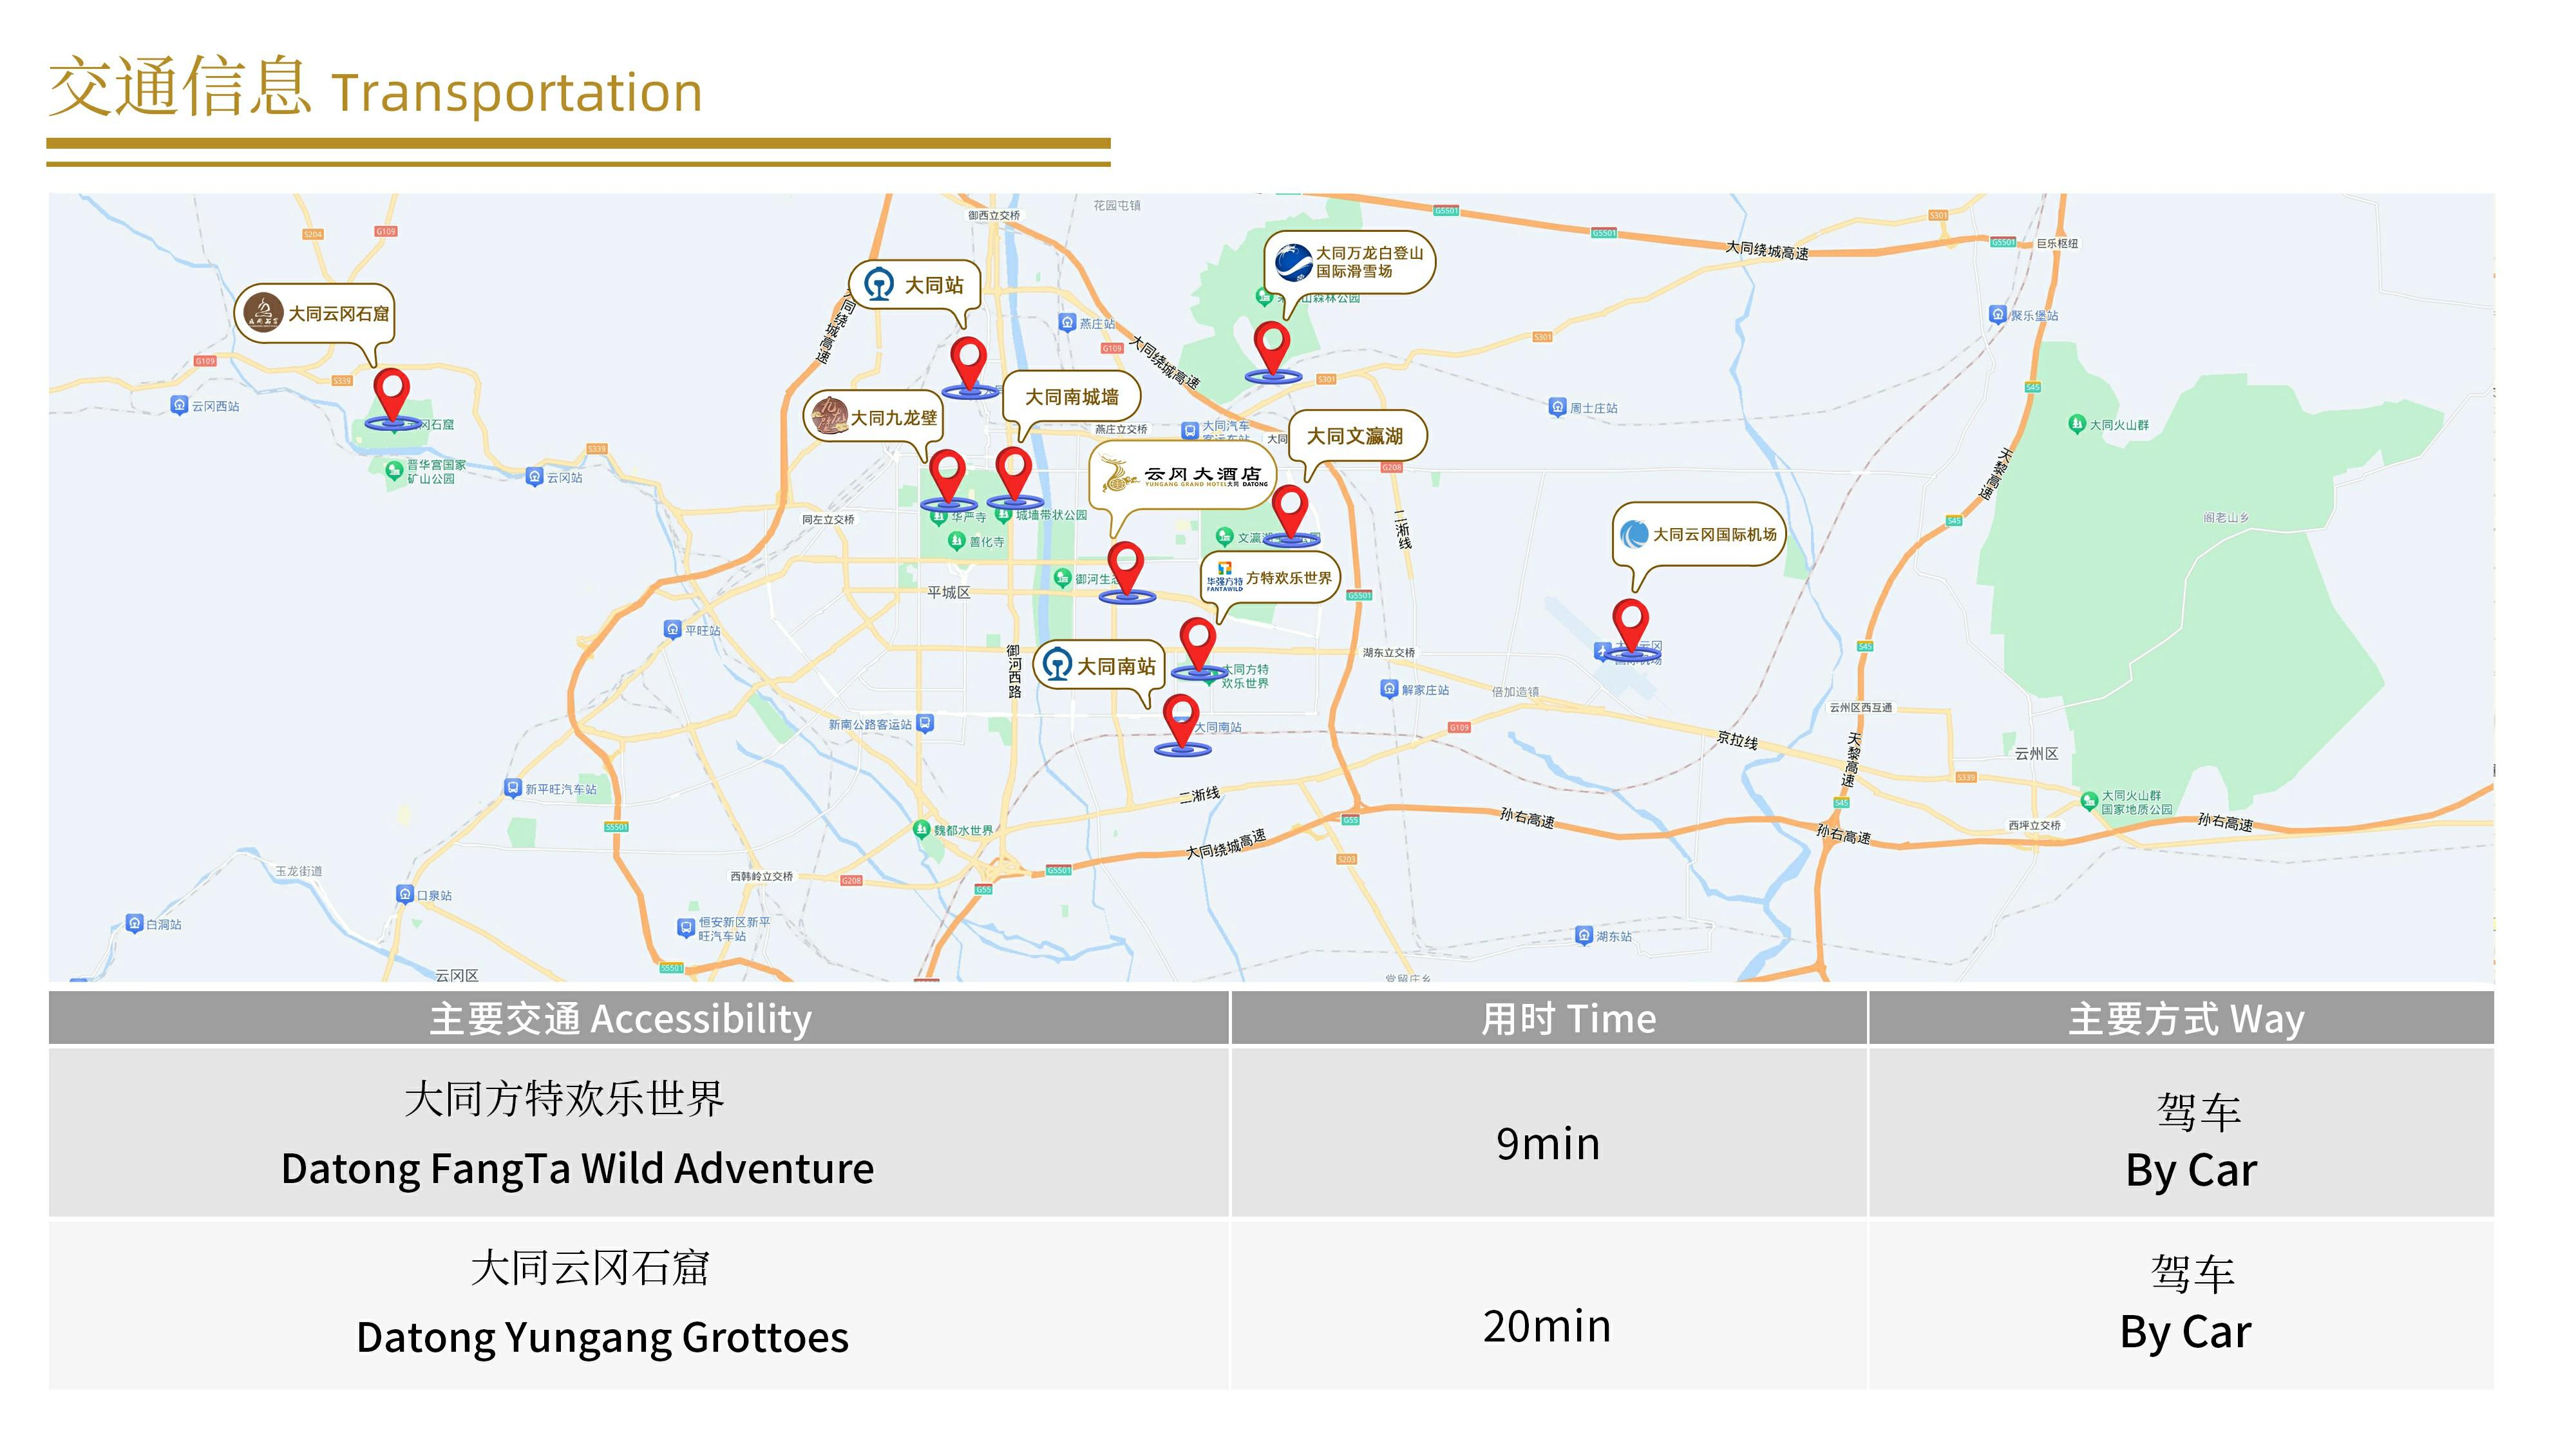
Task: Click the 平旺站 station icon on map
Action: coord(672,629)
